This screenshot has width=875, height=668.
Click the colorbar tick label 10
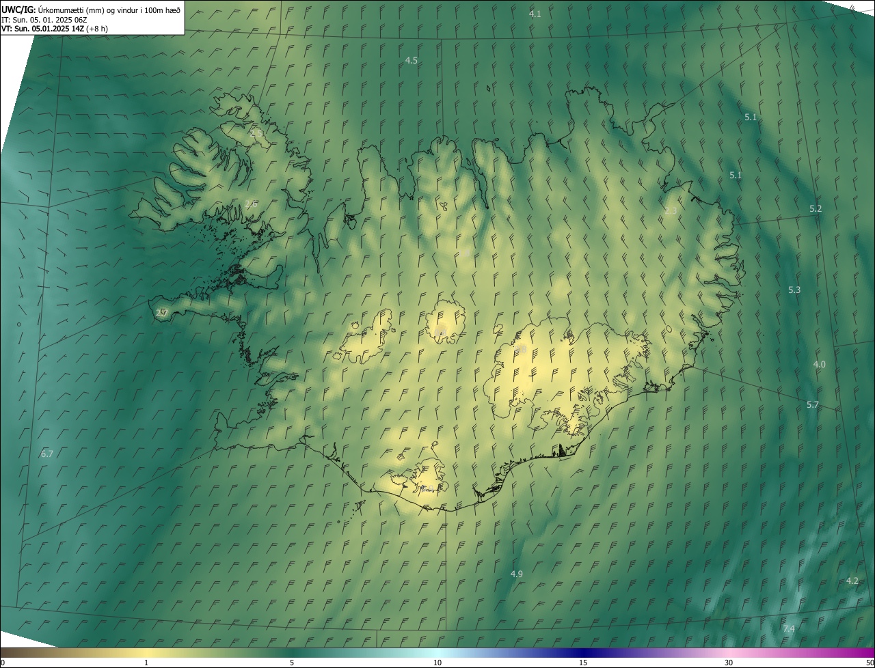click(x=437, y=663)
